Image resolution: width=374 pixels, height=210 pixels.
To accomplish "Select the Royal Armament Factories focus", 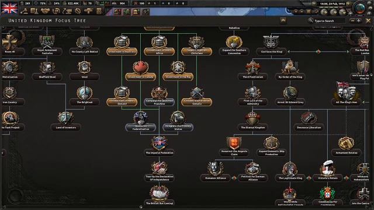I will point(47,45).
